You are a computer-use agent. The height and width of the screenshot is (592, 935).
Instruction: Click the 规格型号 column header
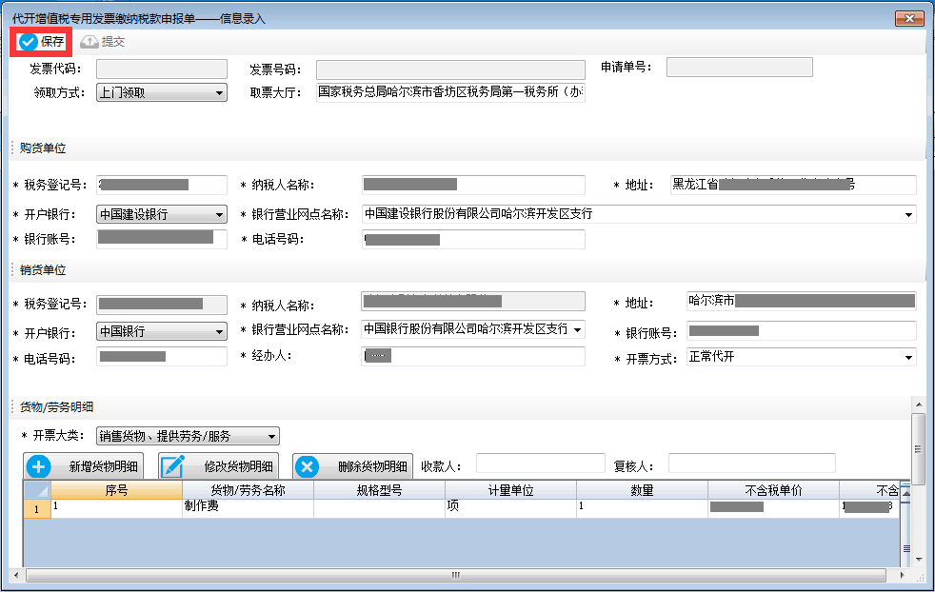[x=379, y=490]
